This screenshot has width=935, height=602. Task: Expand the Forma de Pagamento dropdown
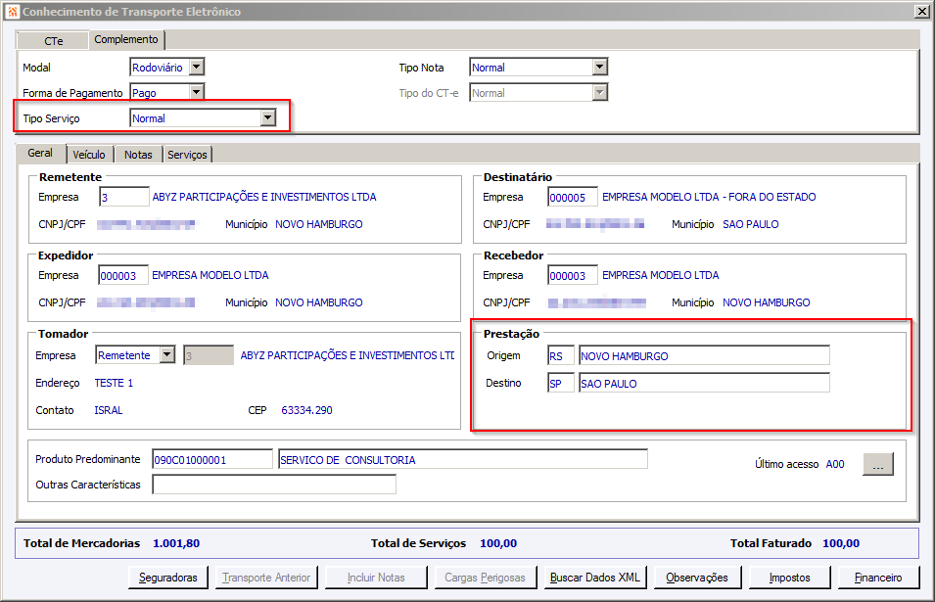tap(197, 92)
